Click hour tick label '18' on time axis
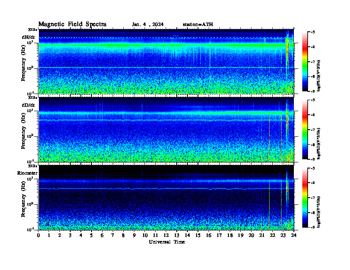The width and height of the screenshot is (350, 270). point(230,235)
